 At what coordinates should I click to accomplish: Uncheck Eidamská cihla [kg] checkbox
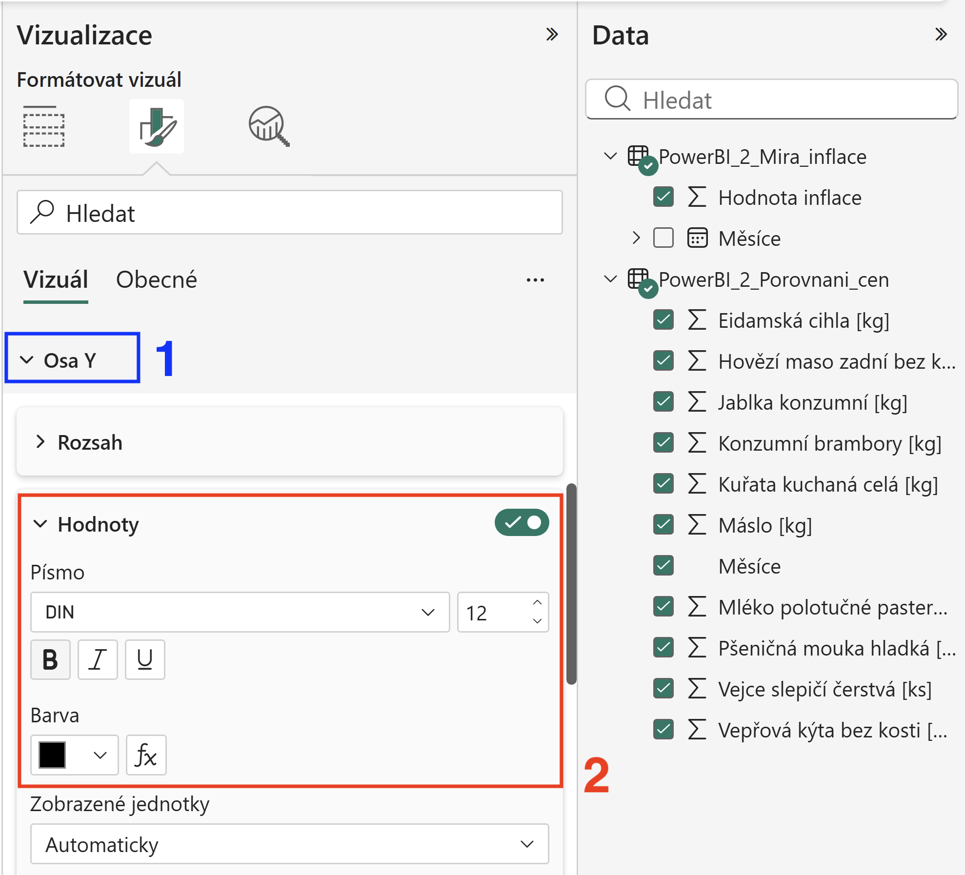click(663, 320)
